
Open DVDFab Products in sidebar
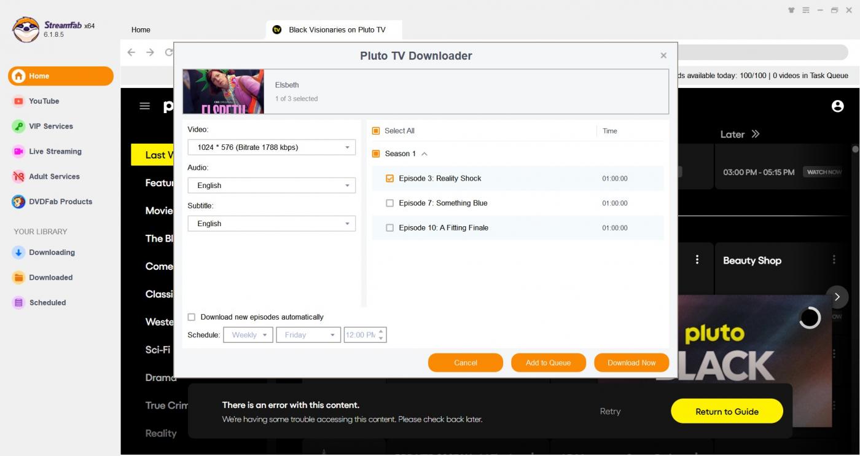[60, 202]
